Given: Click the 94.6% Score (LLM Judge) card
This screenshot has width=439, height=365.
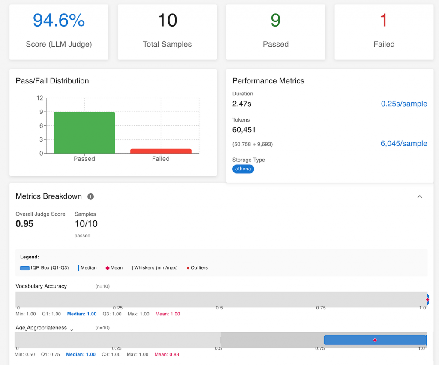Looking at the screenshot, I should click(59, 32).
